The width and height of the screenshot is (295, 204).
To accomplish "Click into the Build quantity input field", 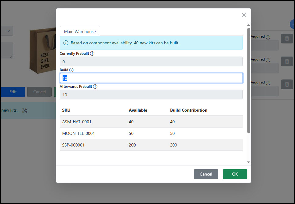I will point(151,78).
